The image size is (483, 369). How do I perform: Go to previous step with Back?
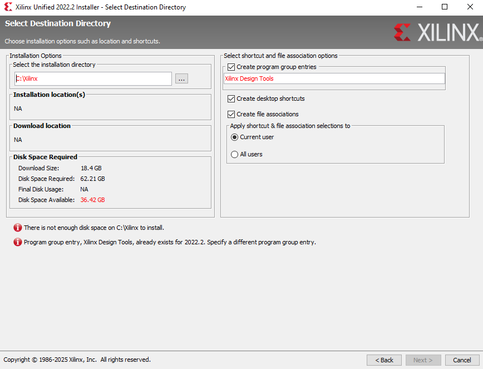tap(384, 360)
